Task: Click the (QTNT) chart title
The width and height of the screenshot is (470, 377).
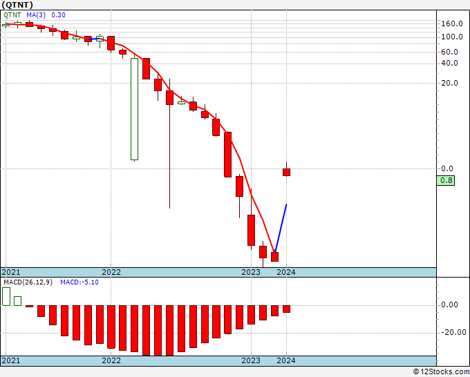Action: (17, 5)
